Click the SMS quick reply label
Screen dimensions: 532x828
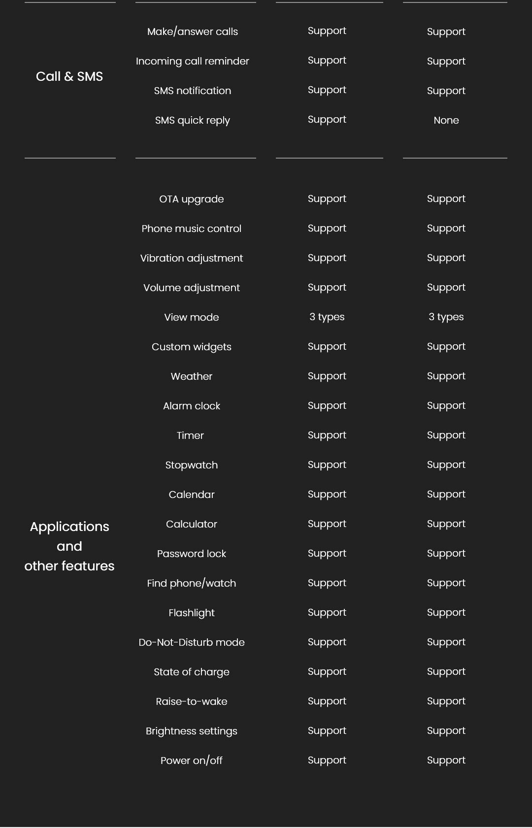click(x=193, y=120)
